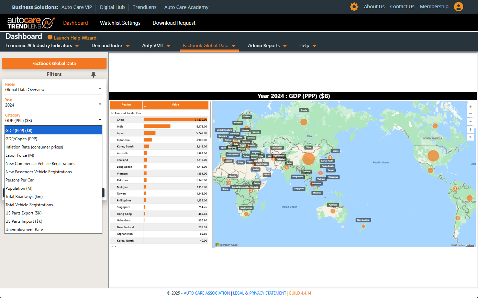Toggle the Filters panel pin icon
The height and width of the screenshot is (298, 478).
[x=93, y=74]
